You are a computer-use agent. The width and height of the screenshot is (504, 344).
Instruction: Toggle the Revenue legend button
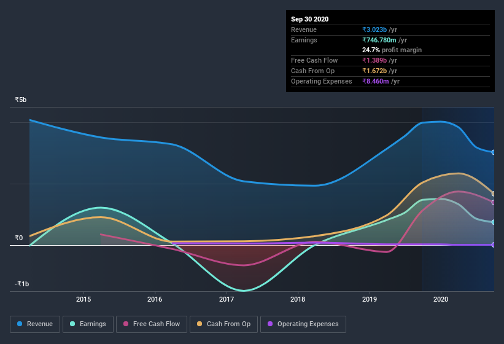click(x=35, y=324)
